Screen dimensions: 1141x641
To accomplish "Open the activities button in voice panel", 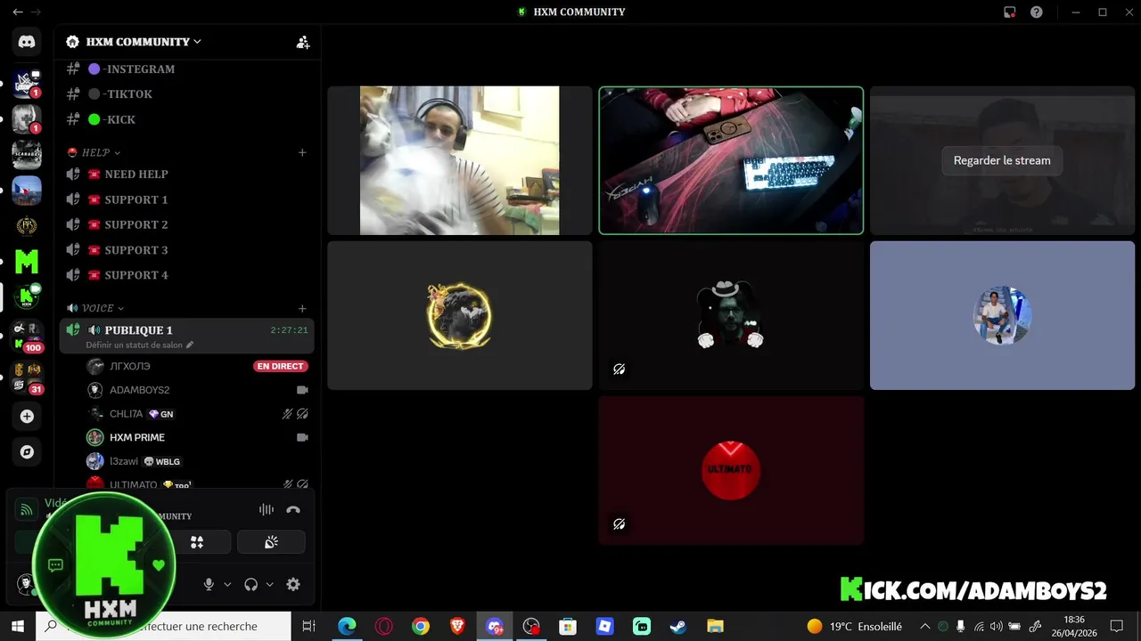I will click(197, 542).
